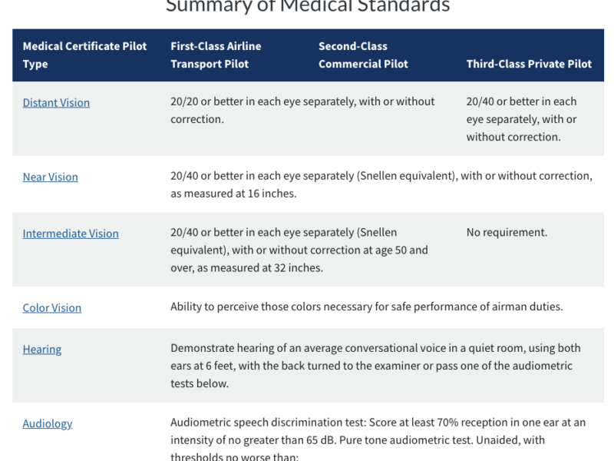Image resolution: width=614 pixels, height=461 pixels.
Task: Select the Medical Certificate Pilot Type header
Action: (x=85, y=55)
